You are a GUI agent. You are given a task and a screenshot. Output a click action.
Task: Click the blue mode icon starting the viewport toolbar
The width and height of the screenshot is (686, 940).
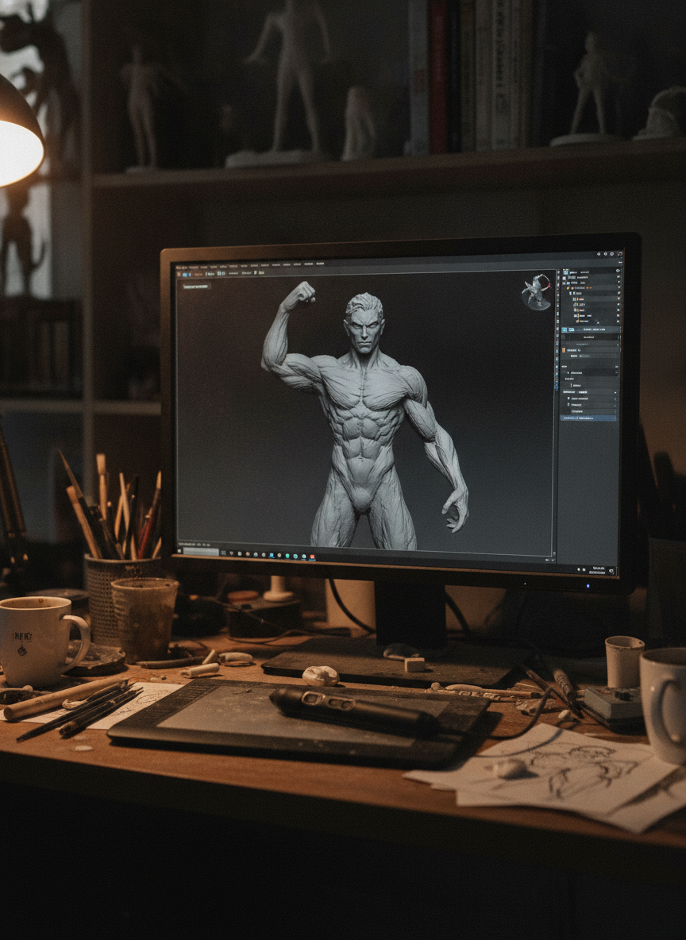[x=185, y=275]
